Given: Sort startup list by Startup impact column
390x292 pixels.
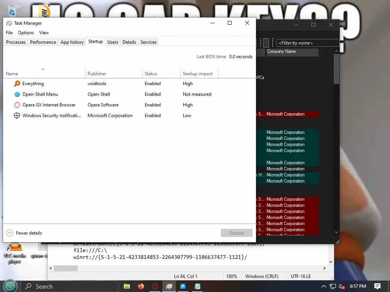Looking at the screenshot, I should pyautogui.click(x=199, y=73).
